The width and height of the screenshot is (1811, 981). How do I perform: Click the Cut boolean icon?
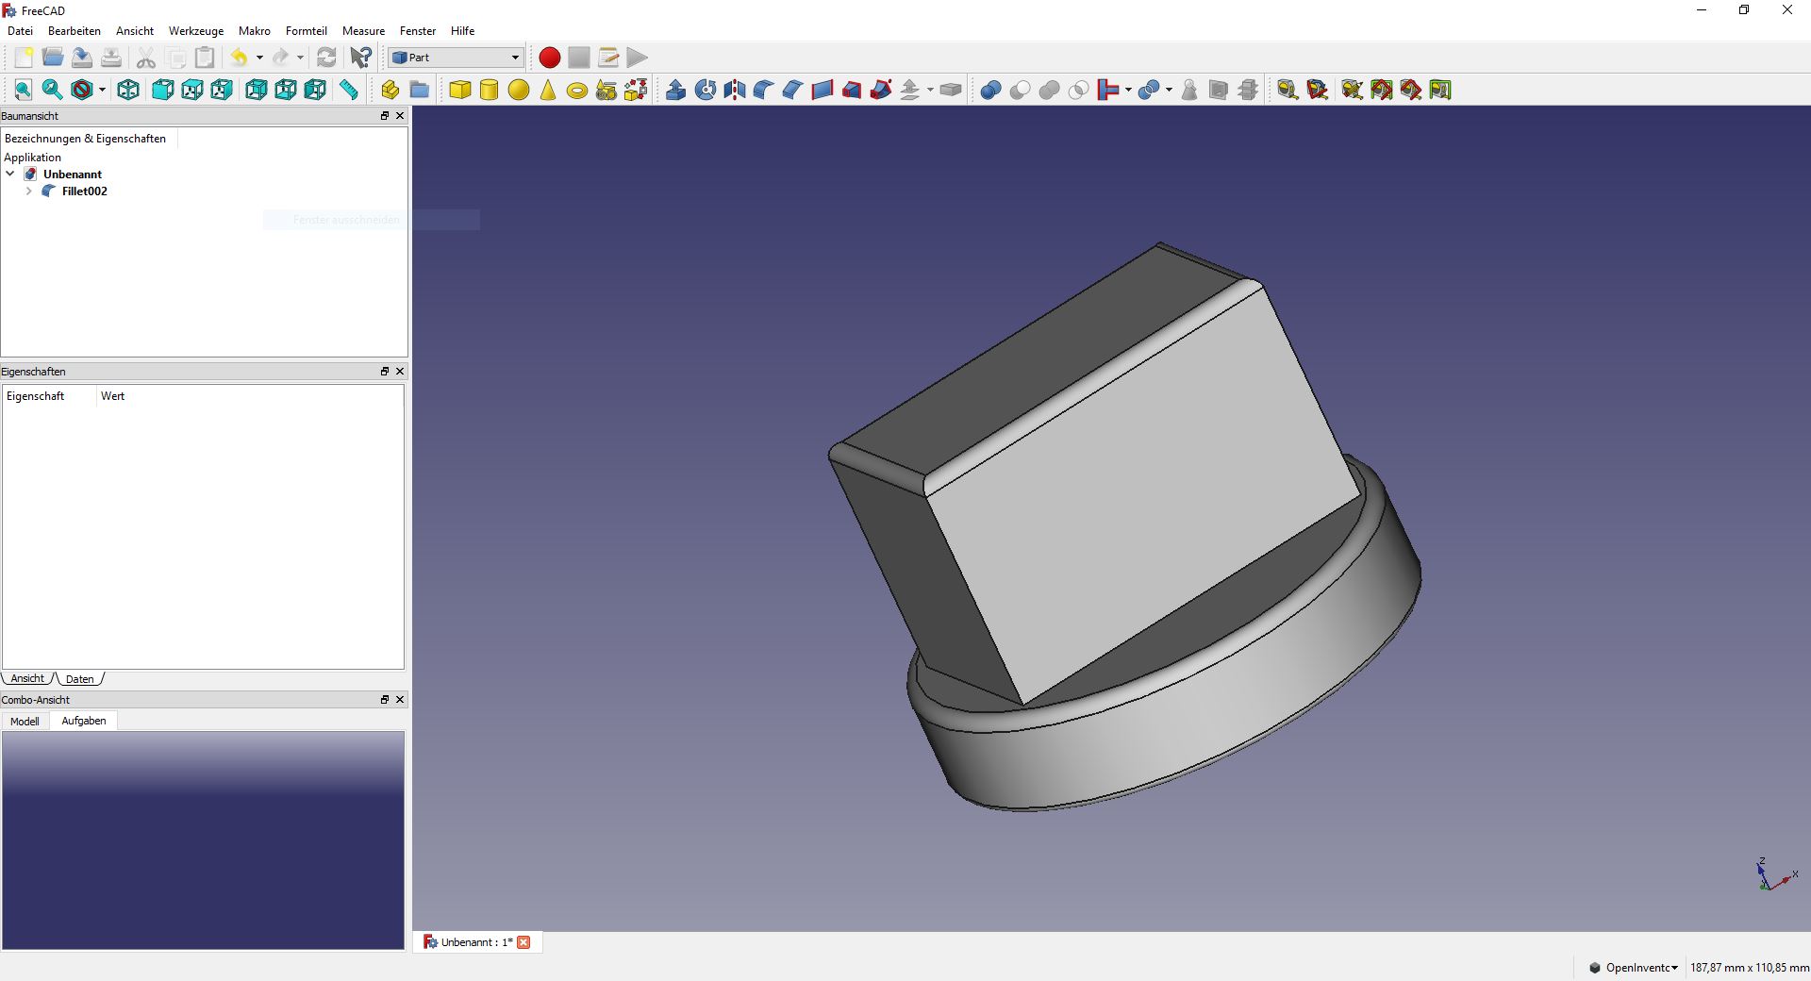[1020, 90]
